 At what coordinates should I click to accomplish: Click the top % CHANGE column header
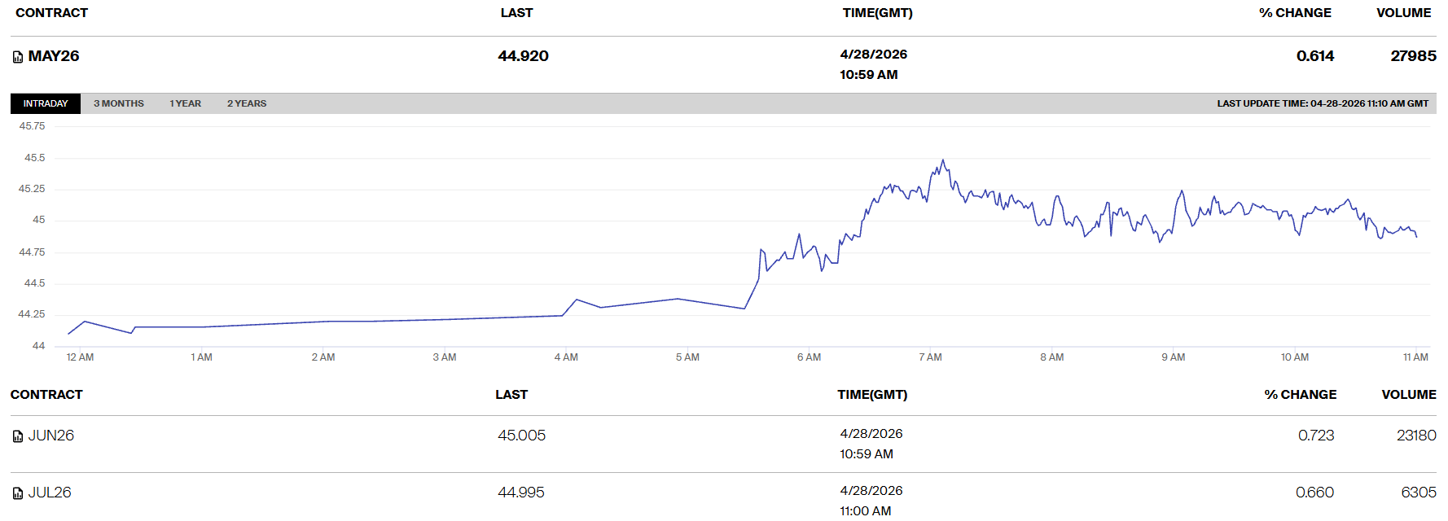coord(1295,13)
